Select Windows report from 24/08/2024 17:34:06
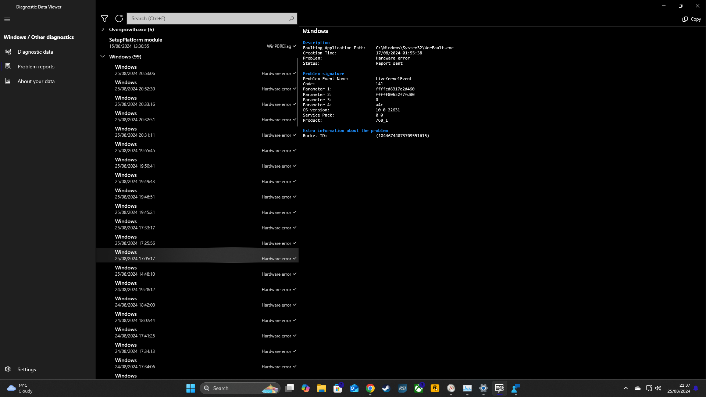The height and width of the screenshot is (397, 706). [x=197, y=363]
